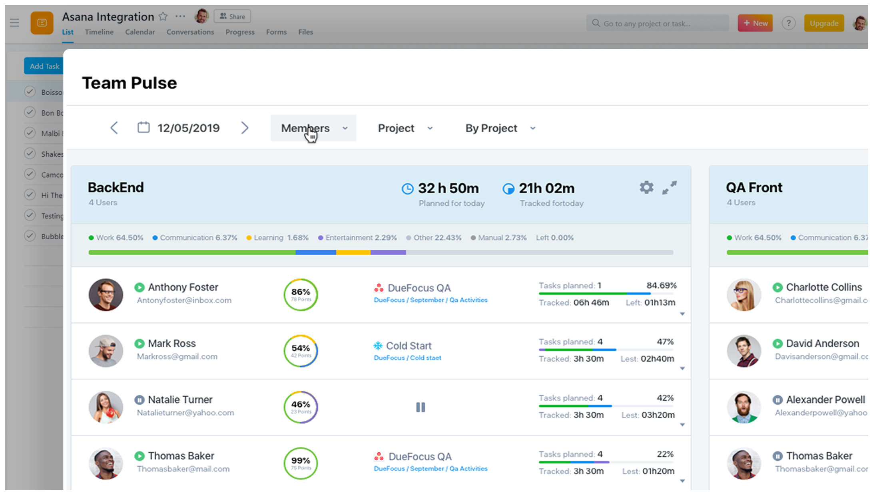Expand the BackEnd panel with arrows icon

(669, 187)
